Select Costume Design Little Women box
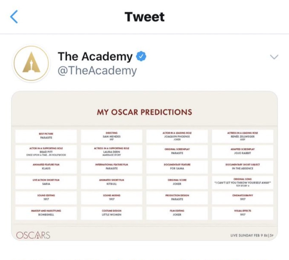 pos(111,213)
